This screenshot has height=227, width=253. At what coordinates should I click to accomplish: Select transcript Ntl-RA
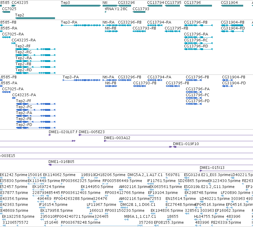(110, 25)
